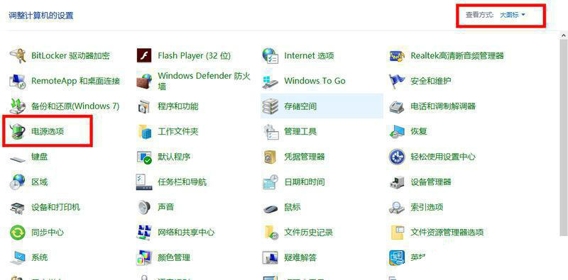Viewport: 568px width, 280px height.
Task: Click the 凭据管理器 link
Action: pyautogui.click(x=305, y=157)
